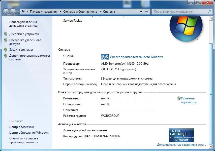This screenshot has width=215, height=151.
Task: Open Центр обновления Windows
Action: tap(29, 133)
